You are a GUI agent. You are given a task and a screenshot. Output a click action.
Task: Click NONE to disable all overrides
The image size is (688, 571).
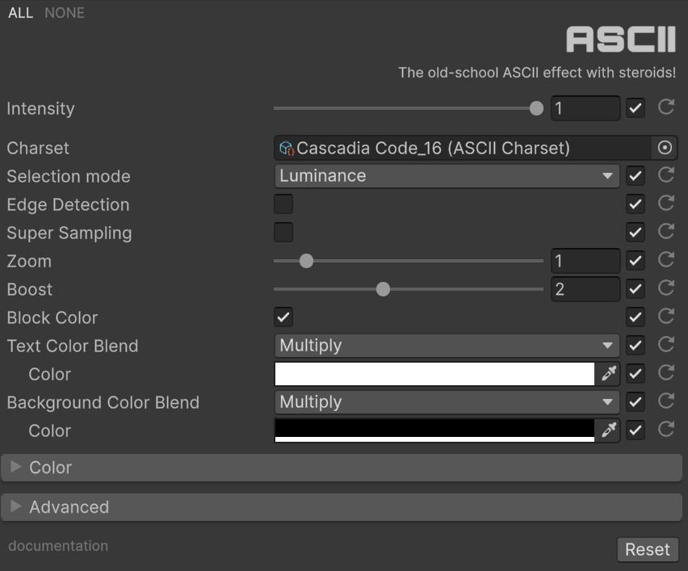point(65,13)
